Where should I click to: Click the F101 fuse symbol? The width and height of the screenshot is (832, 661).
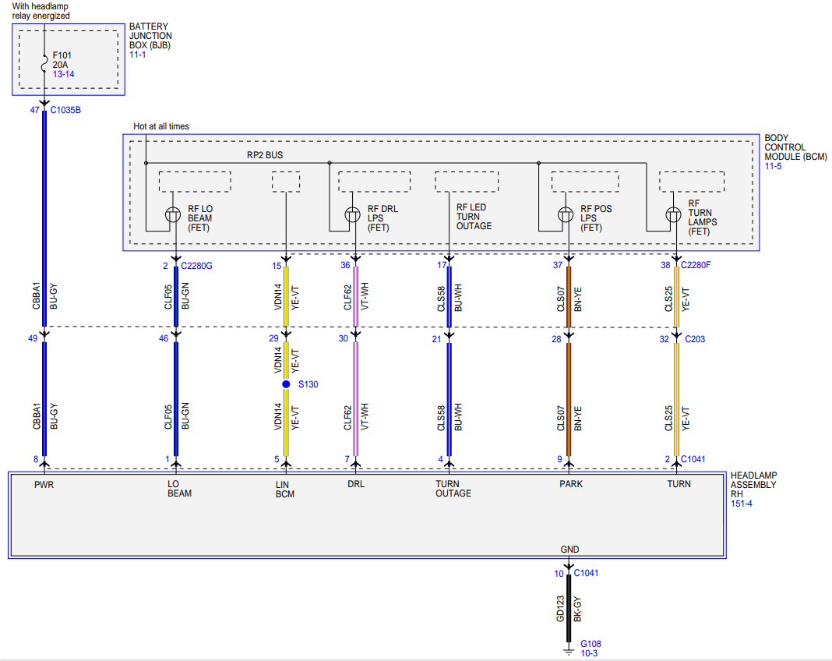[x=44, y=64]
